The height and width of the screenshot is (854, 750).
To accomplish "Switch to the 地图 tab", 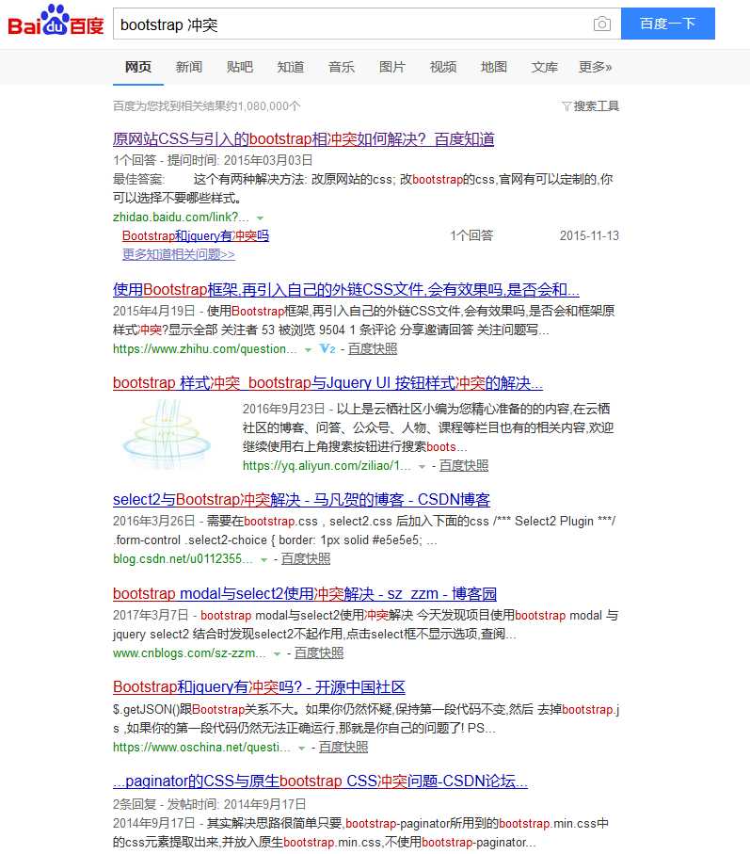I will coord(494,67).
